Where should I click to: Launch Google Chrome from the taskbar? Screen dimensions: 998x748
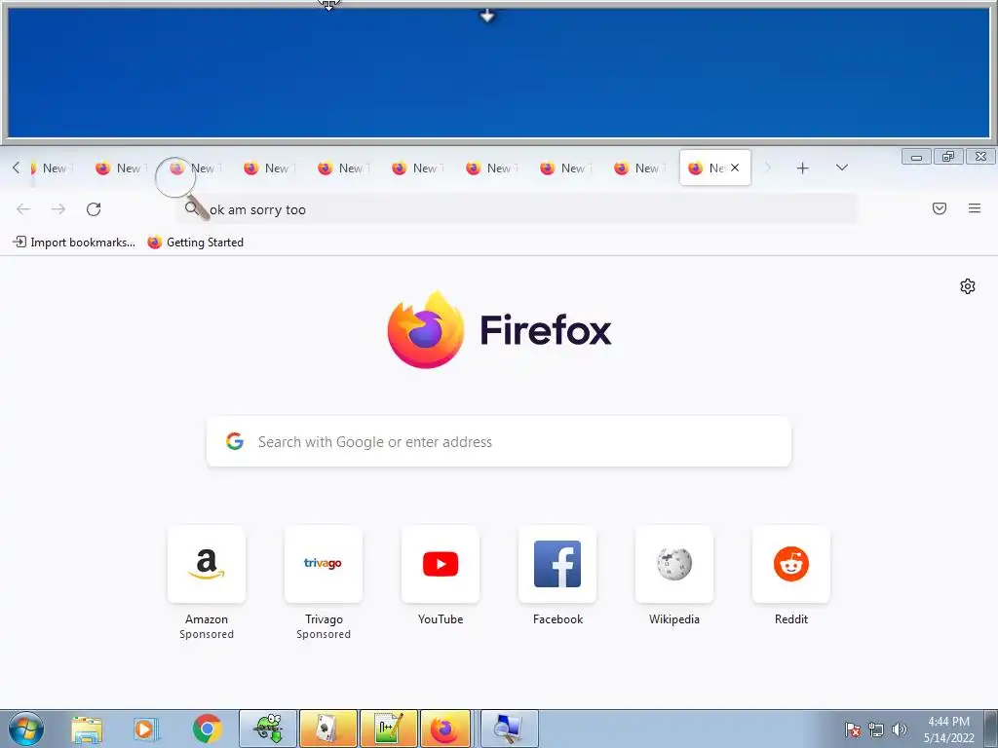click(207, 729)
